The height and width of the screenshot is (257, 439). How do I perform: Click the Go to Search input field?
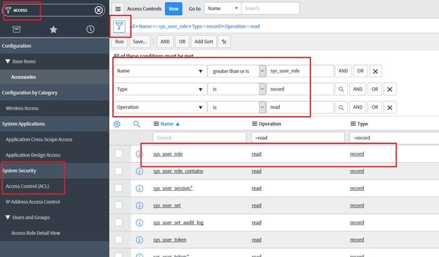268,9
